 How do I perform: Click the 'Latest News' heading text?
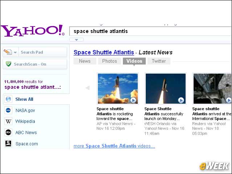click(x=156, y=52)
